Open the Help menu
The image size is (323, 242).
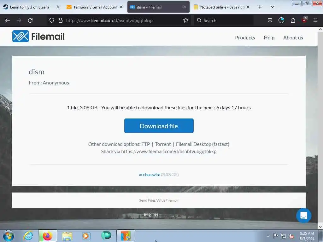click(269, 38)
